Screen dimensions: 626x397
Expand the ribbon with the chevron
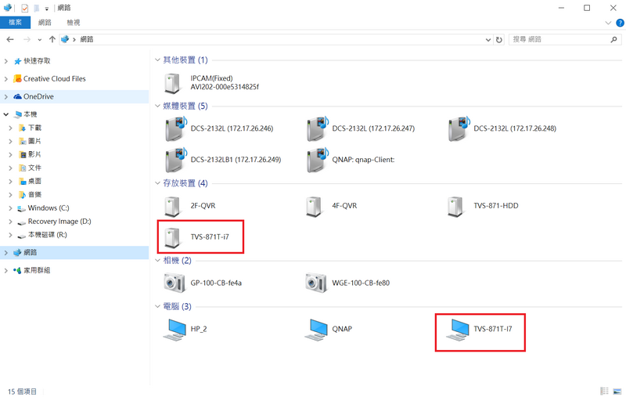pos(608,23)
